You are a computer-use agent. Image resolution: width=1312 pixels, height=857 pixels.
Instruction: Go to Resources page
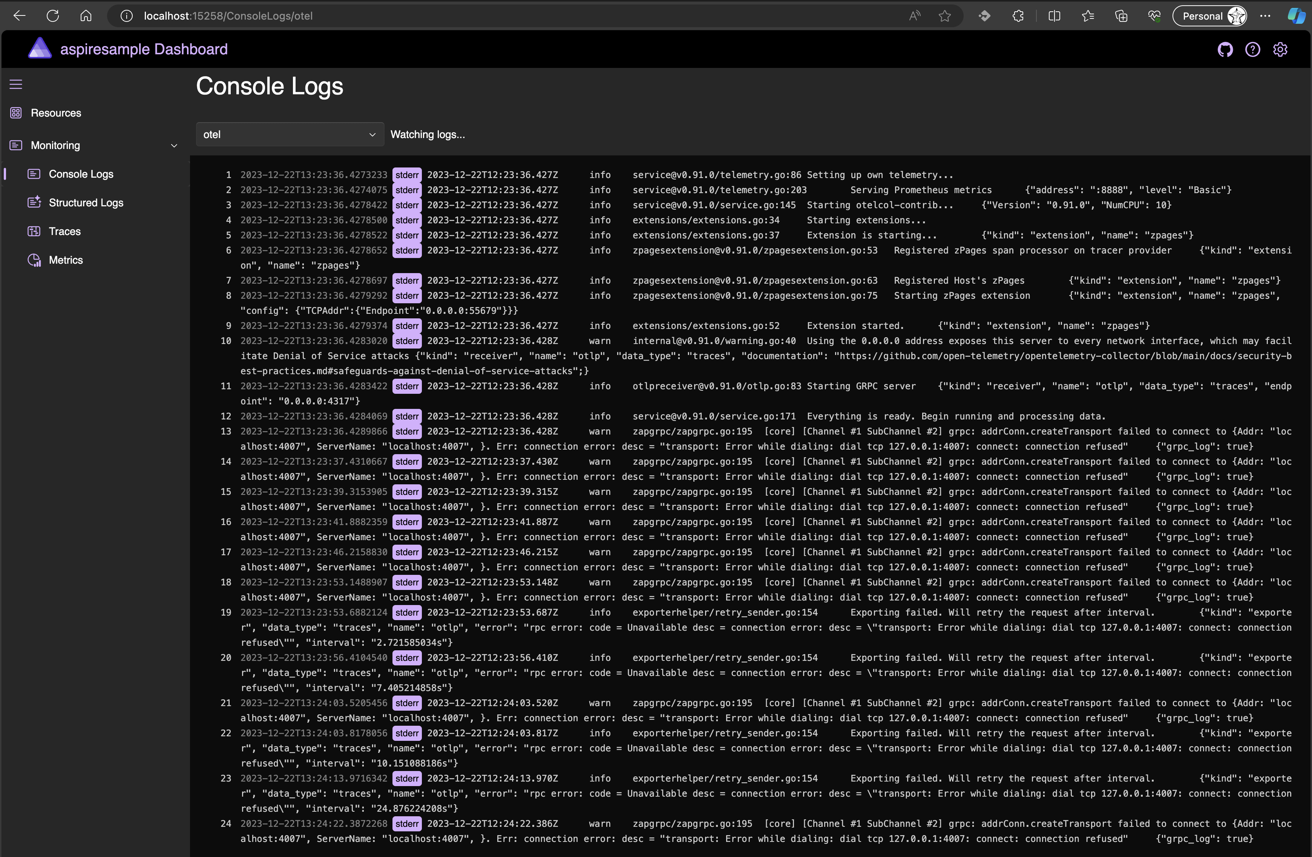(56, 113)
